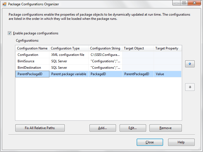Select the ParentPackageID configuration row
The width and height of the screenshot is (203, 152).
pyautogui.click(x=30, y=74)
